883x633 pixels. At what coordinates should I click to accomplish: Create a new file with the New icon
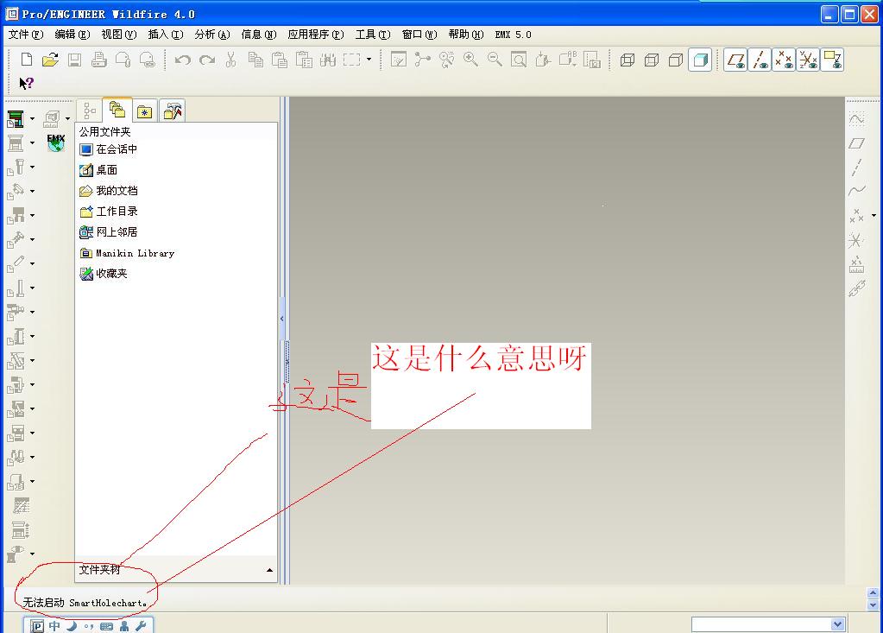(x=27, y=60)
